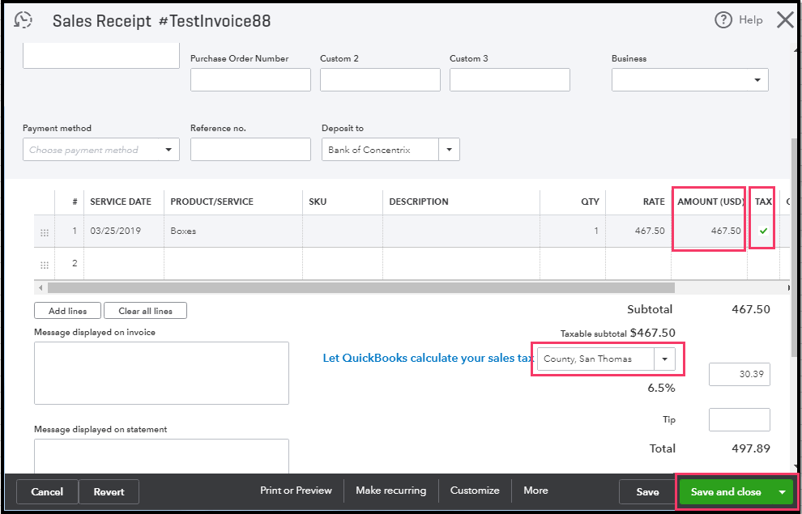
Task: Expand the Business dropdown
Action: click(757, 80)
